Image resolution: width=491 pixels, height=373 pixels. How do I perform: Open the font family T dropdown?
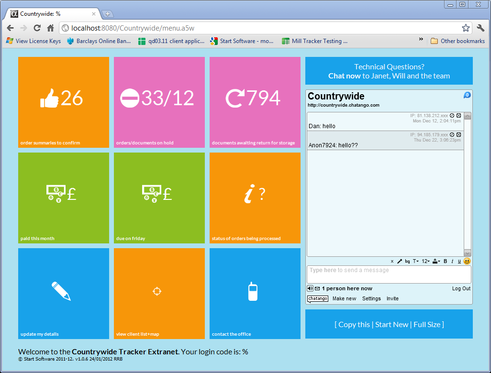(x=415, y=261)
